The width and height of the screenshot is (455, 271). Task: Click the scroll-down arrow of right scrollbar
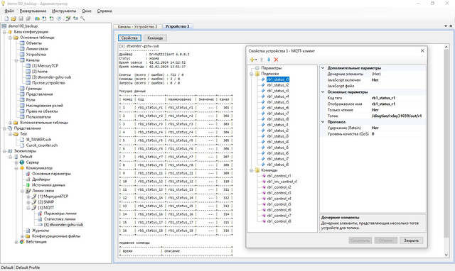446,255
